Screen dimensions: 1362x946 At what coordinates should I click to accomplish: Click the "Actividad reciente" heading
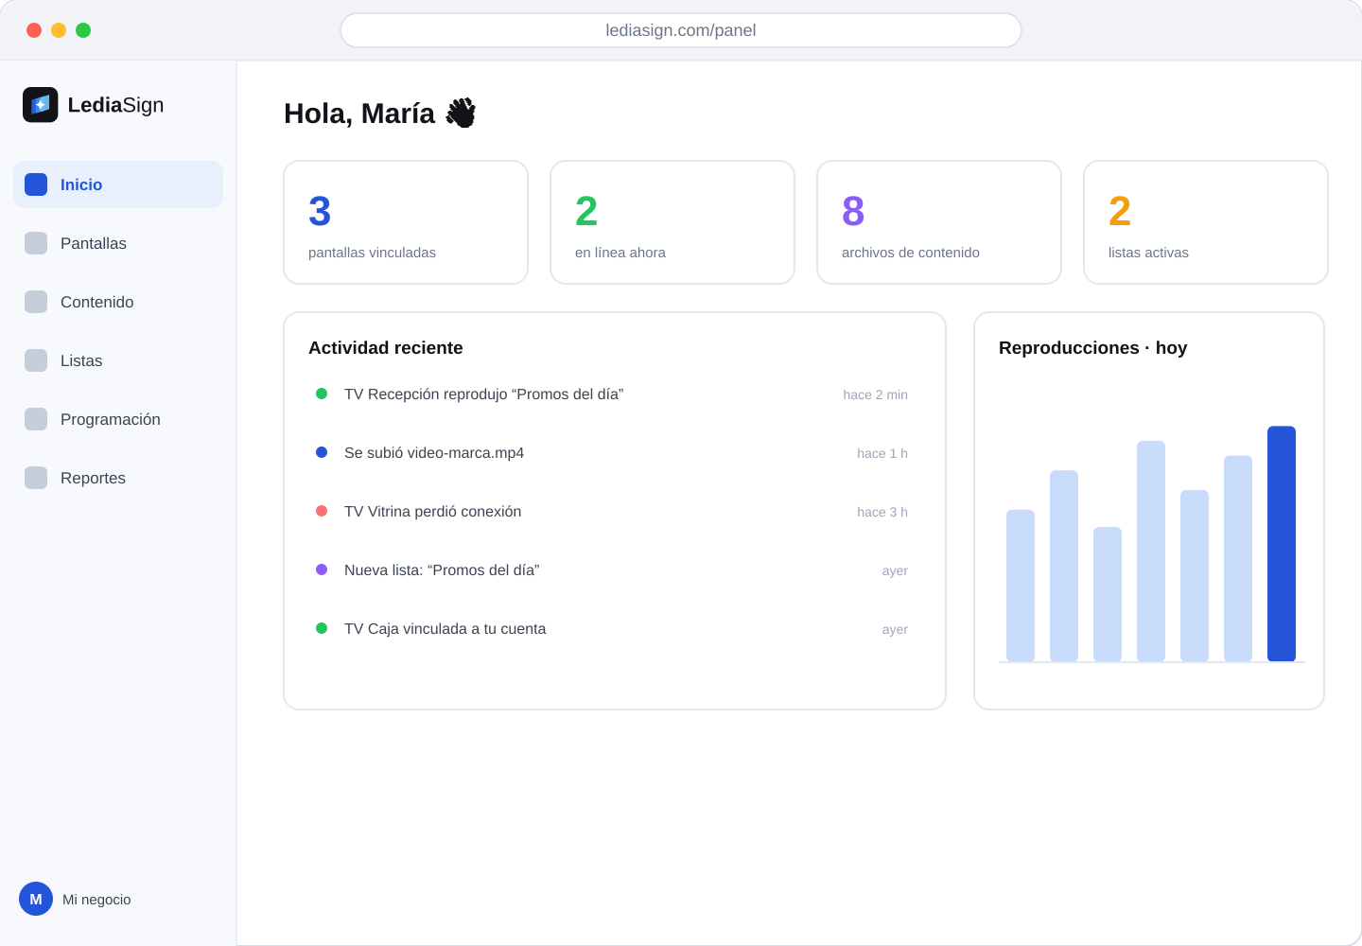tap(386, 348)
